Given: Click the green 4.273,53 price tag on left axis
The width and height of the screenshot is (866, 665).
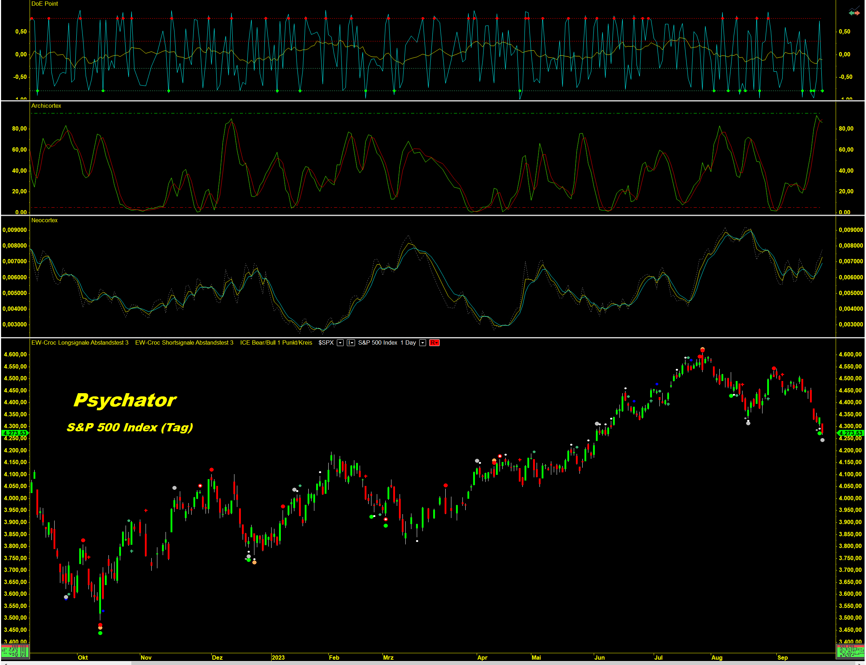Looking at the screenshot, I should tap(15, 433).
